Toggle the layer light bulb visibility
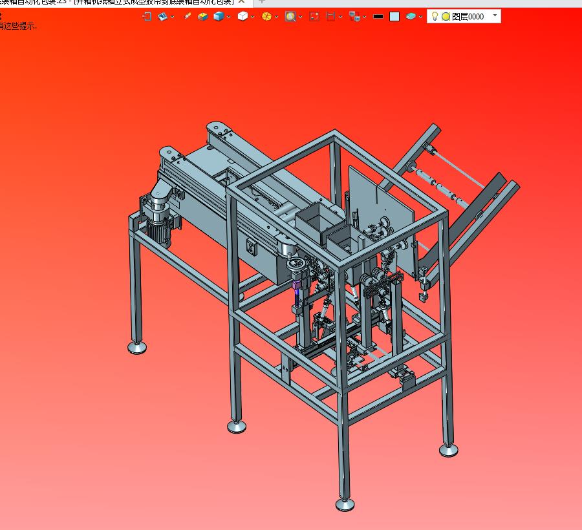Viewport: 582px width, 530px height. tap(435, 16)
